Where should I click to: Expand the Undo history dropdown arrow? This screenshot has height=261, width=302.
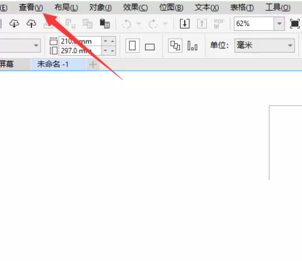click(138, 24)
